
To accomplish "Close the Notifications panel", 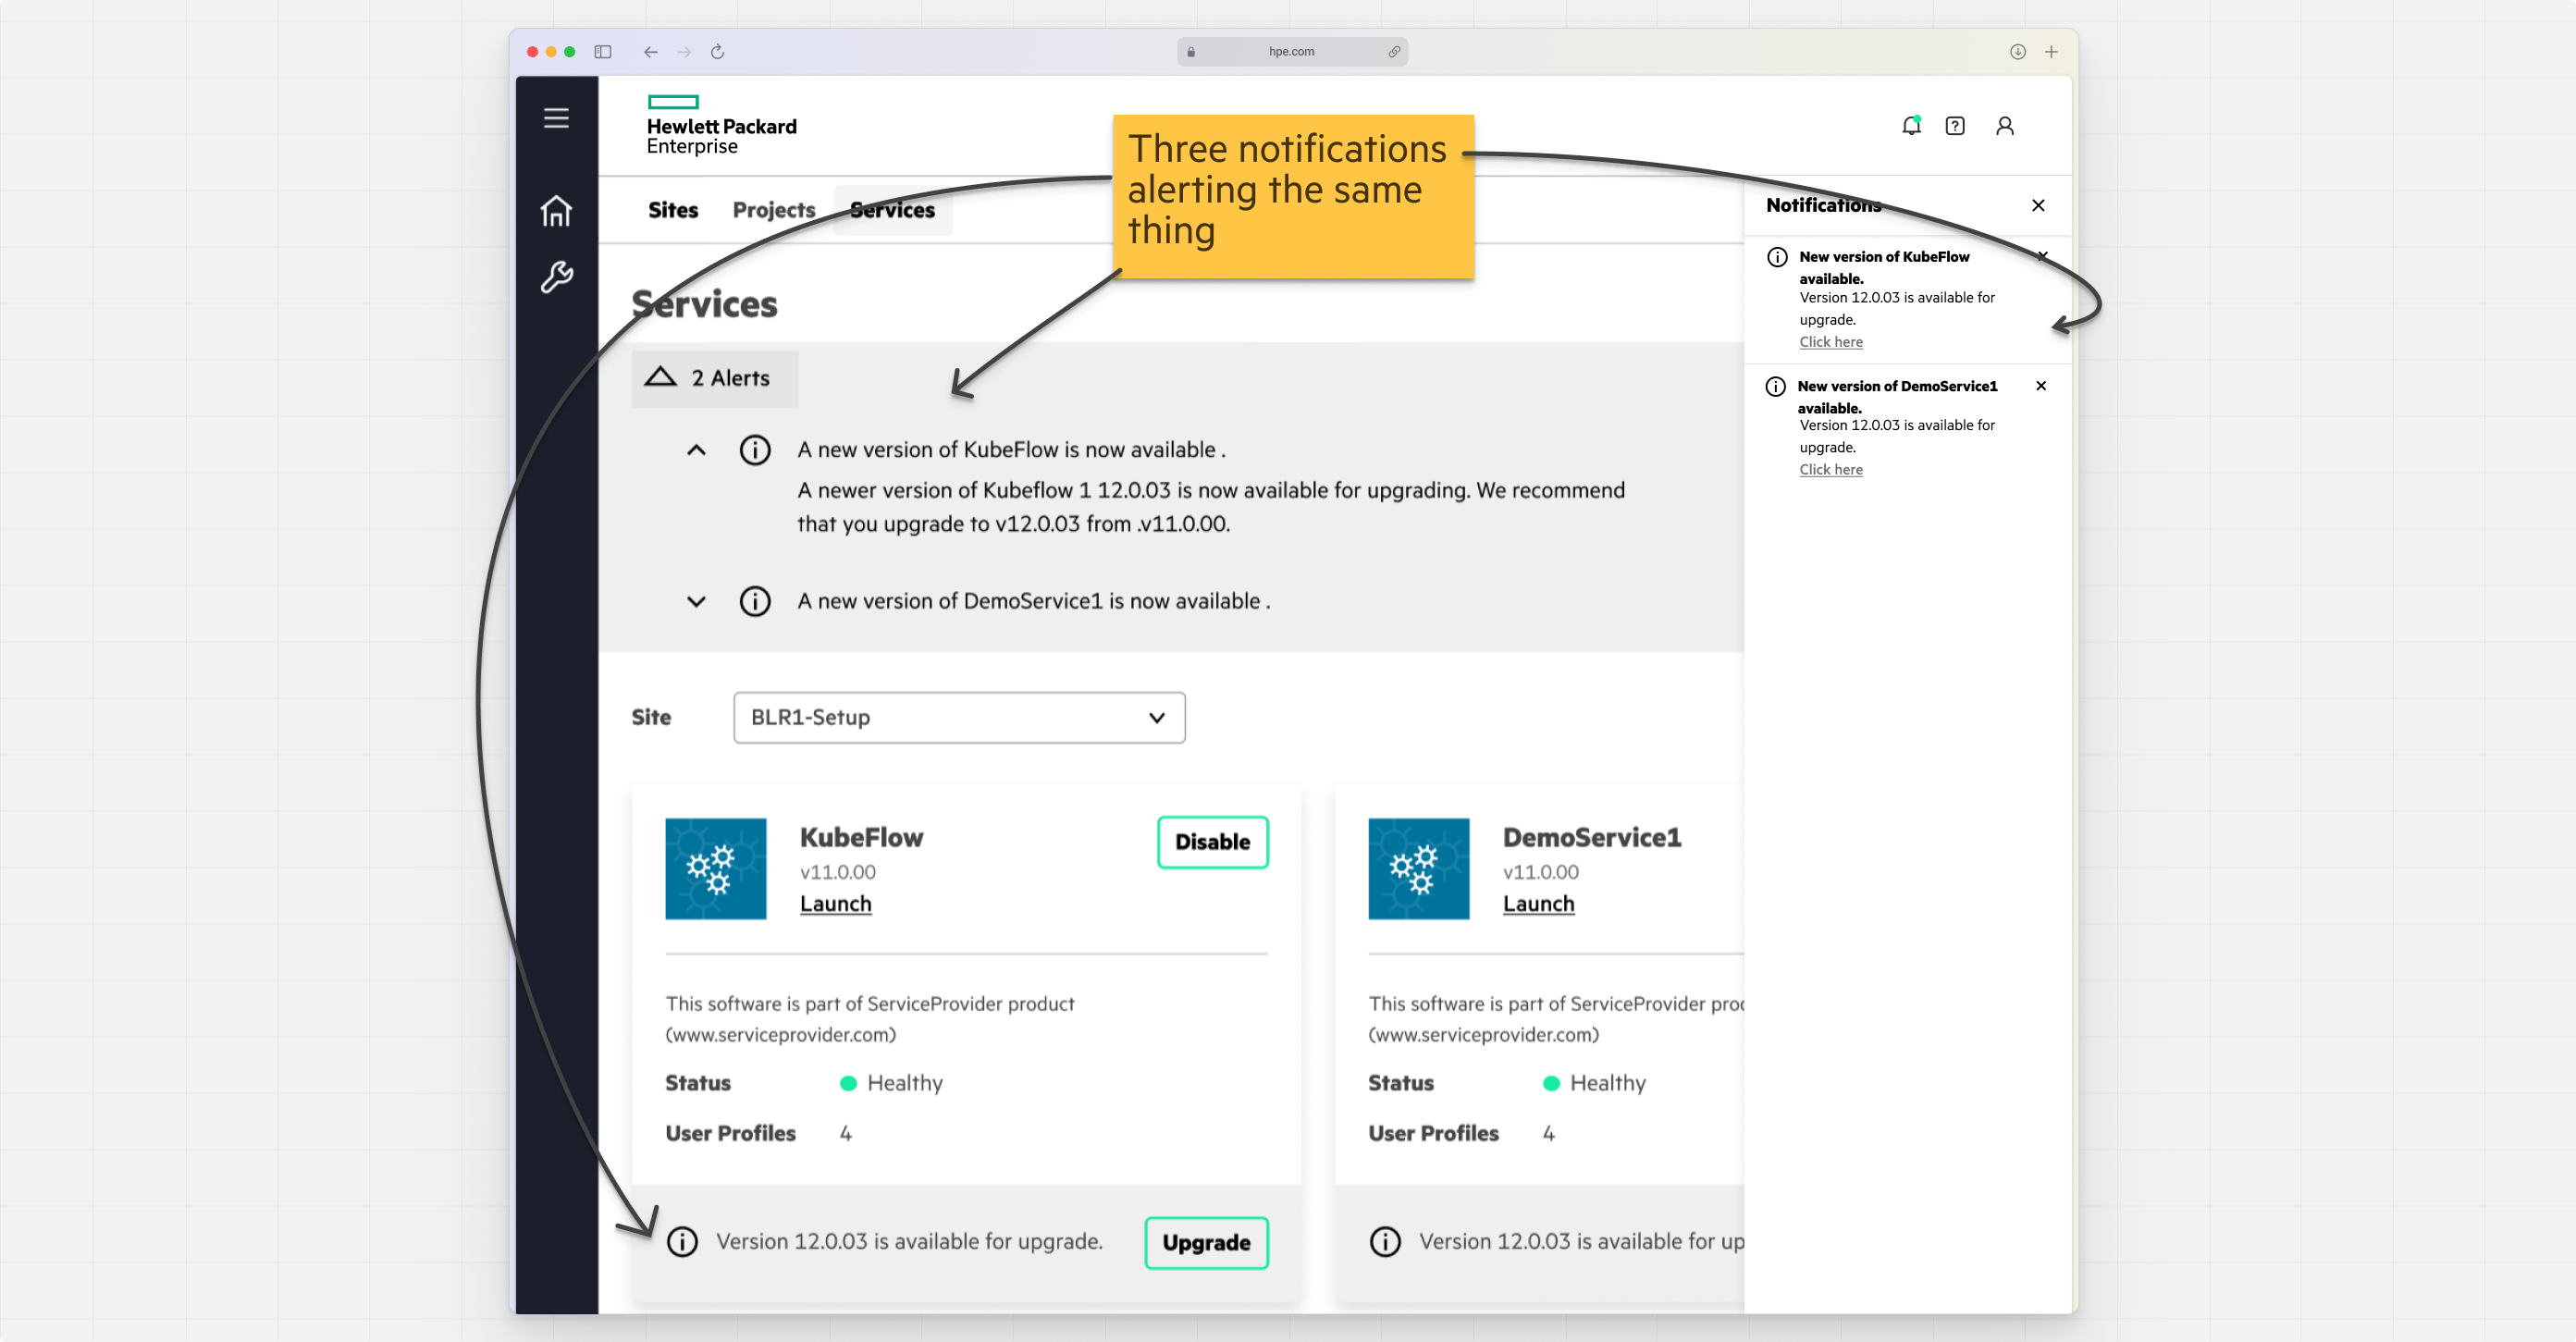I will 2038,205.
